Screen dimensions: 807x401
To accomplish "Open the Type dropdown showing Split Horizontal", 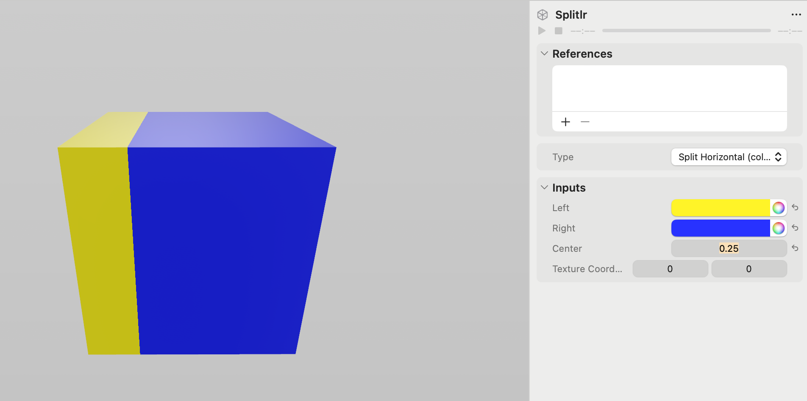I will tap(728, 157).
